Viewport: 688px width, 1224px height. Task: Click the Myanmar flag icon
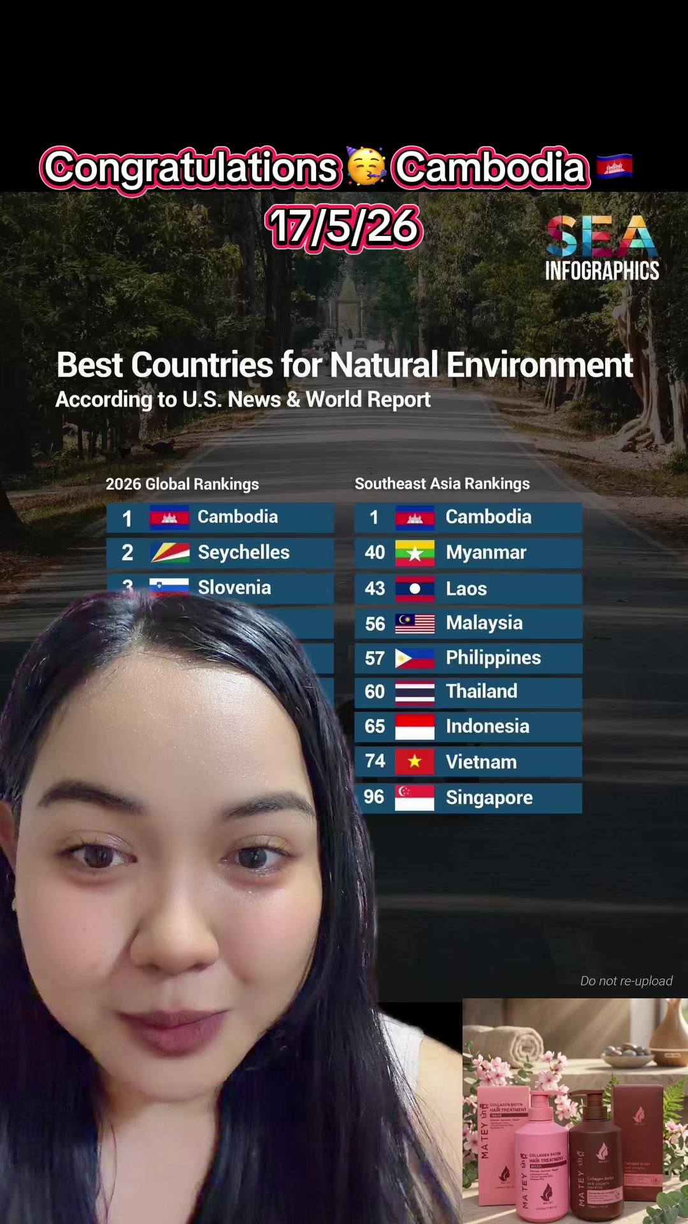[x=415, y=553]
